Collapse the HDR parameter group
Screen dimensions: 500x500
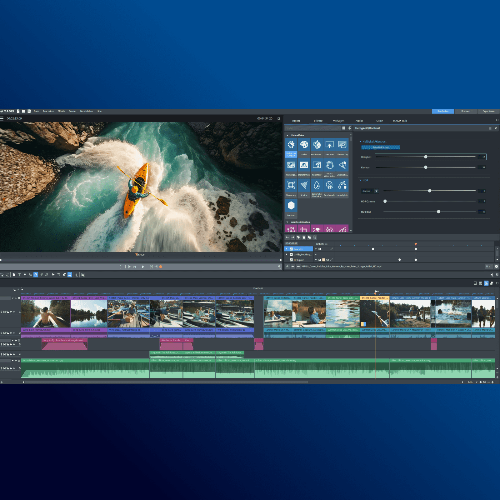pos(360,180)
